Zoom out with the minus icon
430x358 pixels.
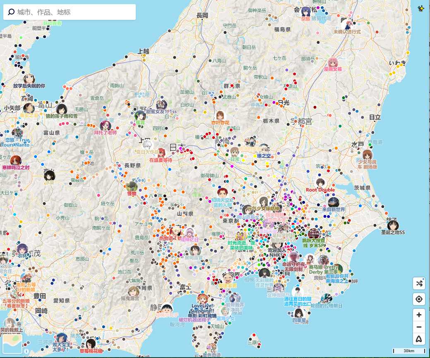419,327
